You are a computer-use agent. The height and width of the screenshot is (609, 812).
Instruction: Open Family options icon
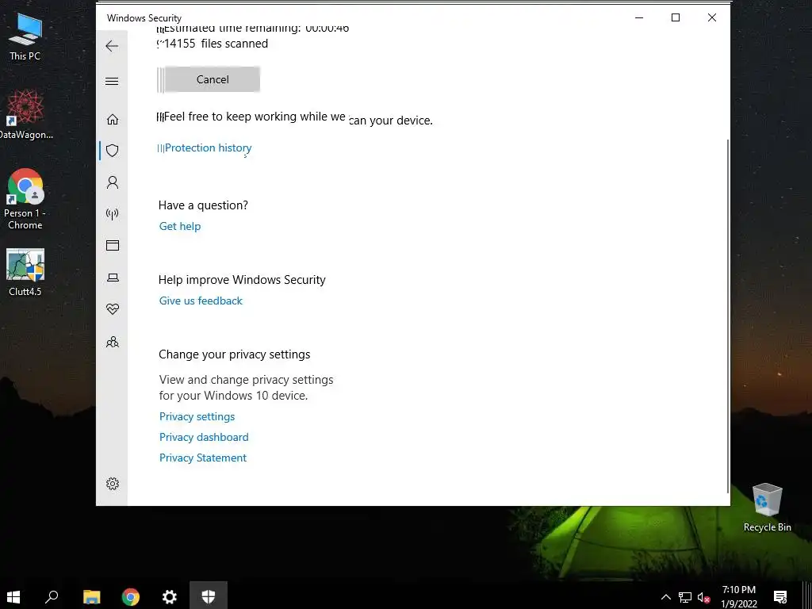(113, 342)
